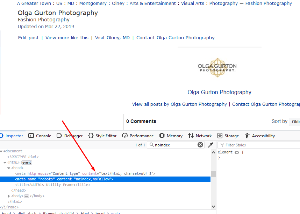Viewport: 300px width, 214px height.
Task: Click View all posts by Olga Gurton Photography
Action: tap(179, 104)
